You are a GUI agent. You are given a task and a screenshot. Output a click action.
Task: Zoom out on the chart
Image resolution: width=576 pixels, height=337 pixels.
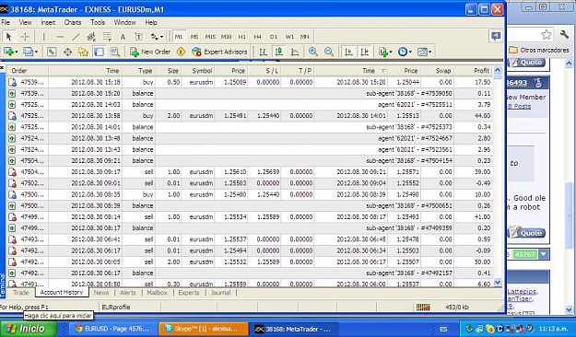(x=329, y=52)
